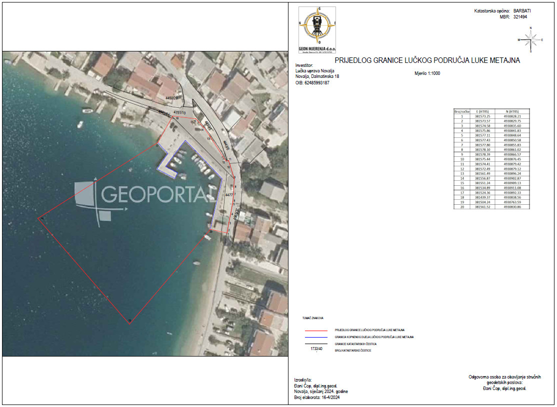Click the parcel label 4477 on the map
This screenshot has width=557, height=407.
pos(229,195)
